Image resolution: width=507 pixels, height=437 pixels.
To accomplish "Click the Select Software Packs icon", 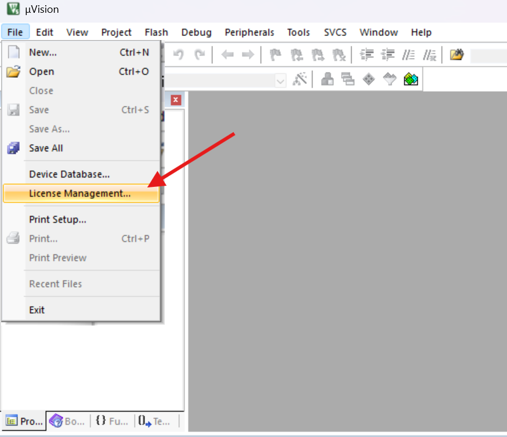I will (x=389, y=80).
